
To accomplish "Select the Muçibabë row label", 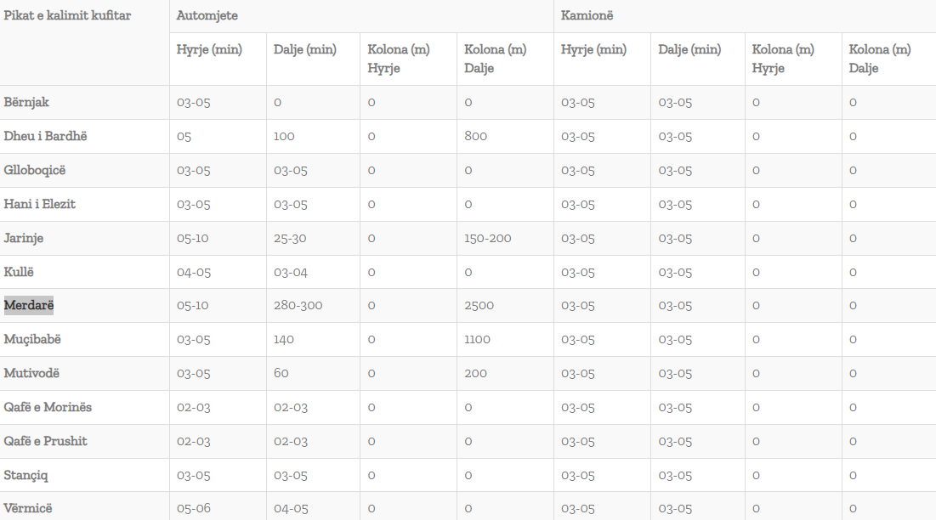I will coord(32,339).
